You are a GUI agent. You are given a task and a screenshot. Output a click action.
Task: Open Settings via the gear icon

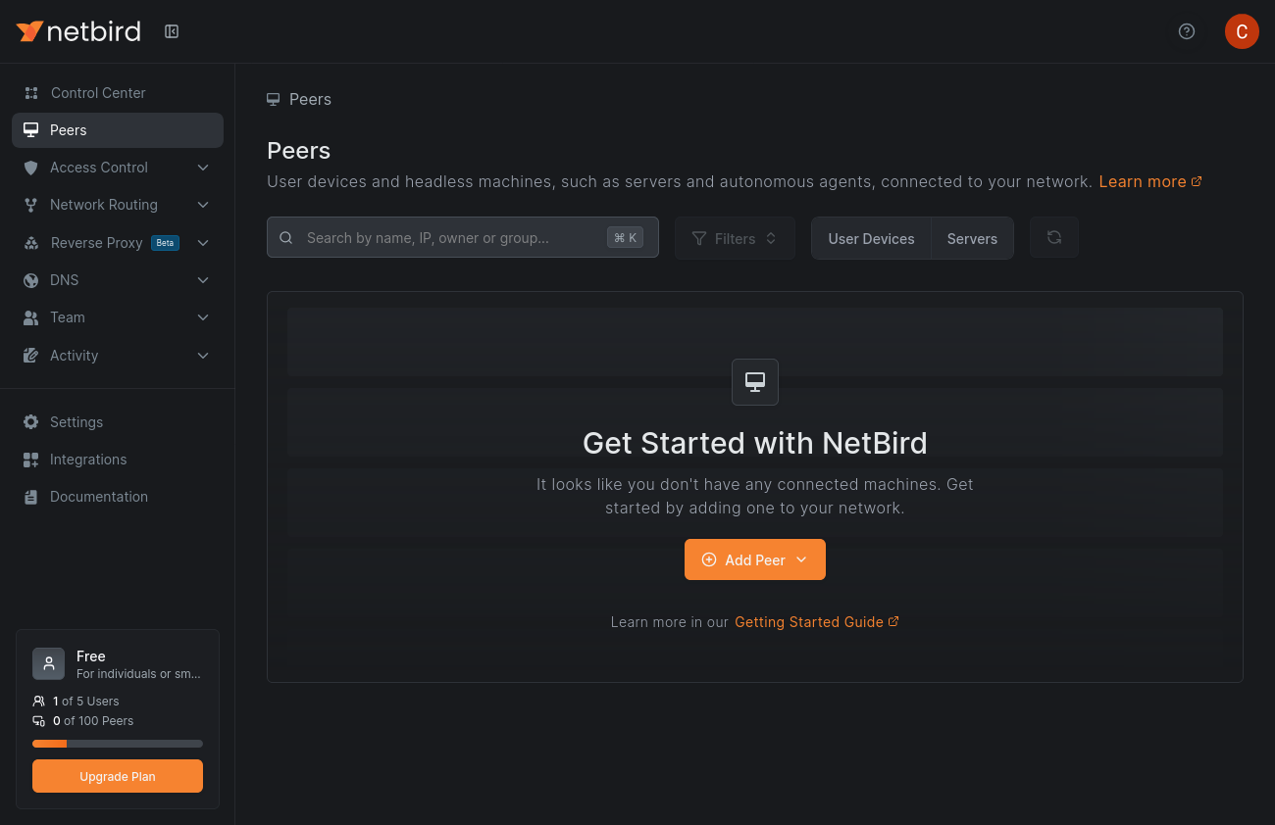(30, 422)
